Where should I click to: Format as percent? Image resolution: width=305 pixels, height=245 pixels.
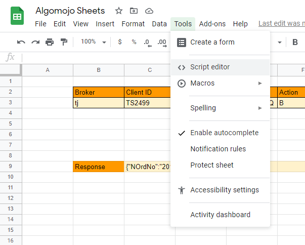134,42
